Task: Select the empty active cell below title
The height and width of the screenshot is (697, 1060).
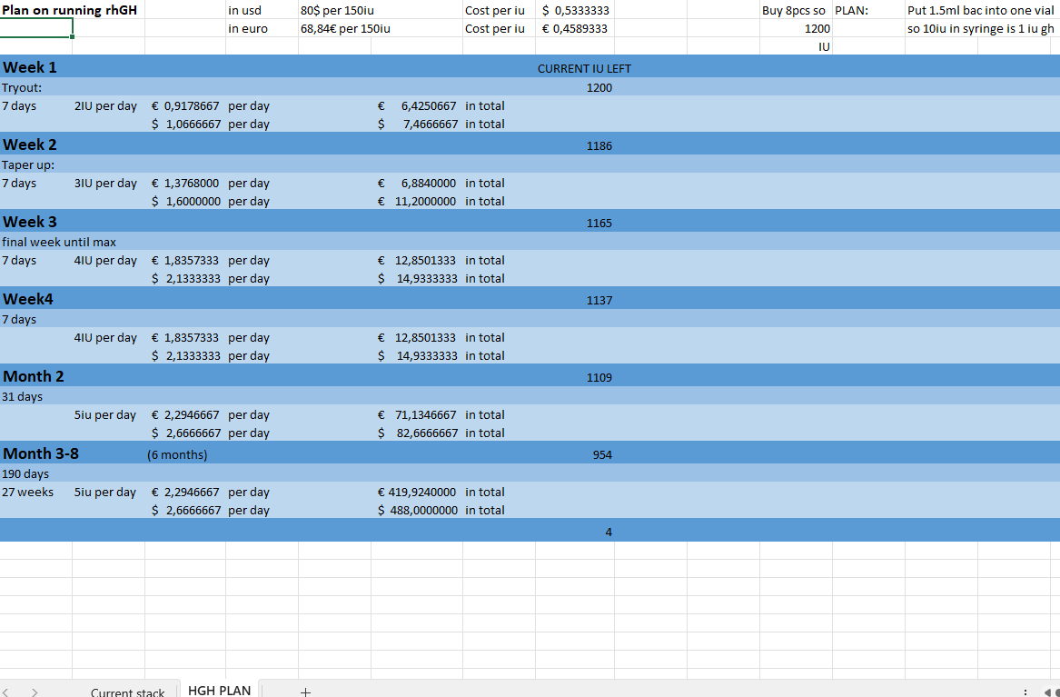Action: click(36, 28)
